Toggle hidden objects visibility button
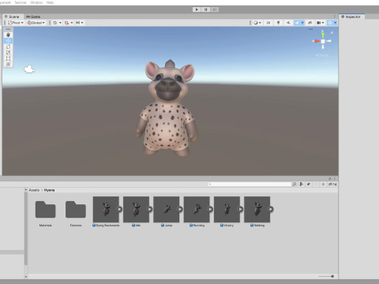Viewport: 379px width, 284px height. click(310, 23)
